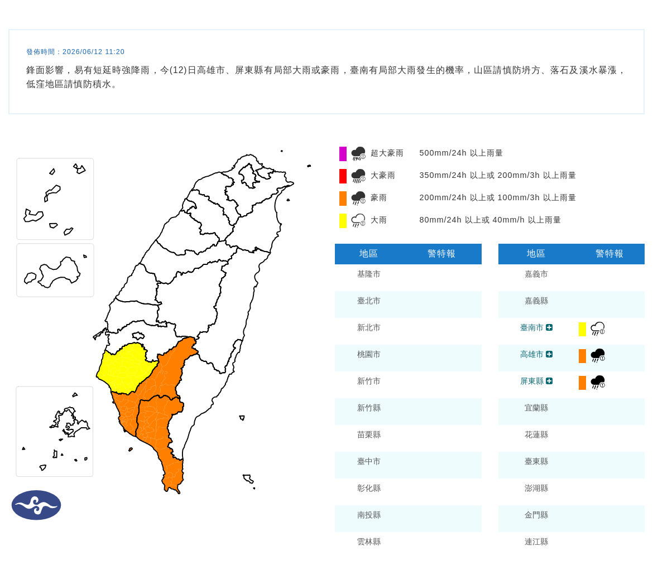Click the 200mm/24h 以上或 100mm/3h legend text
Viewport: 653px width, 580px height.
[x=497, y=197]
